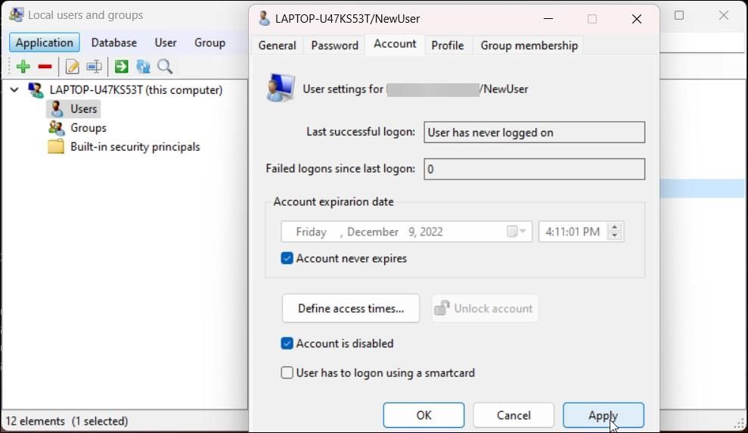Click the Groups icon in tree

56,128
